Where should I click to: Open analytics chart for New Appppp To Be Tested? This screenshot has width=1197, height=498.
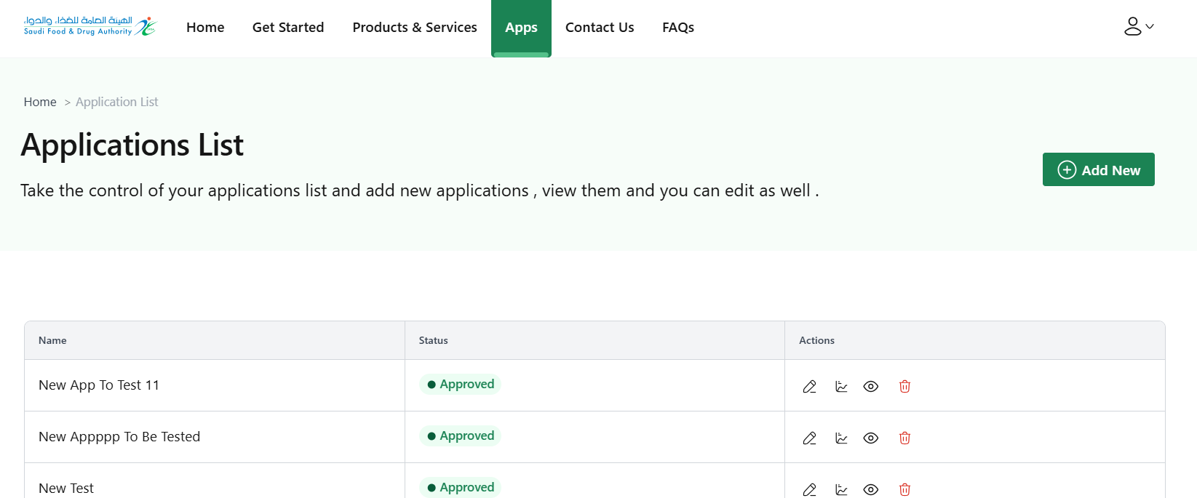click(841, 438)
